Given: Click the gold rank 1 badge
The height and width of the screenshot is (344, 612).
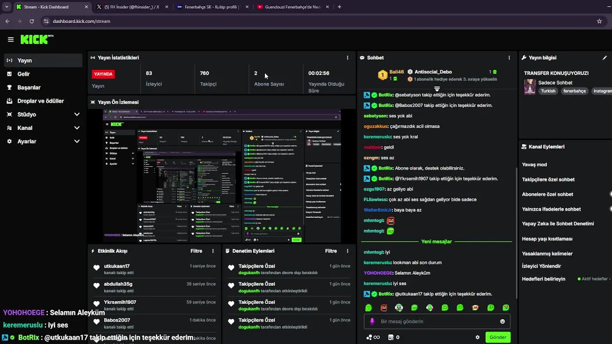Looking at the screenshot, I should pos(382,75).
